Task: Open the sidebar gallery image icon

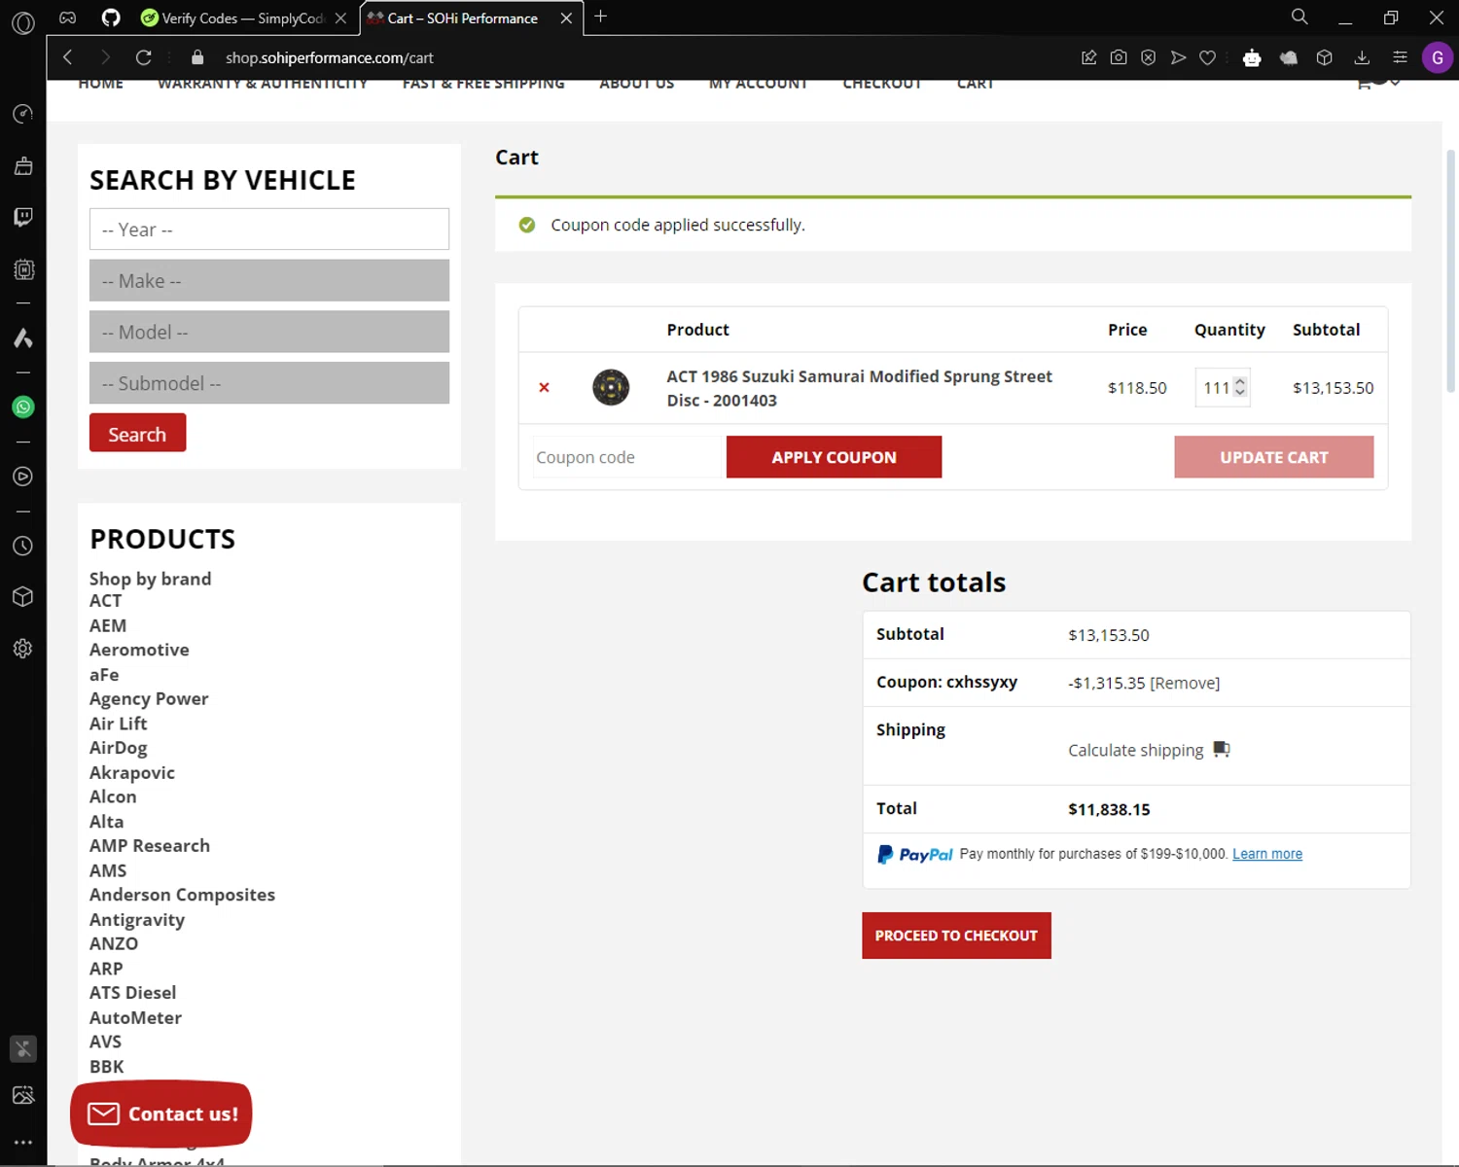Action: (x=23, y=1095)
